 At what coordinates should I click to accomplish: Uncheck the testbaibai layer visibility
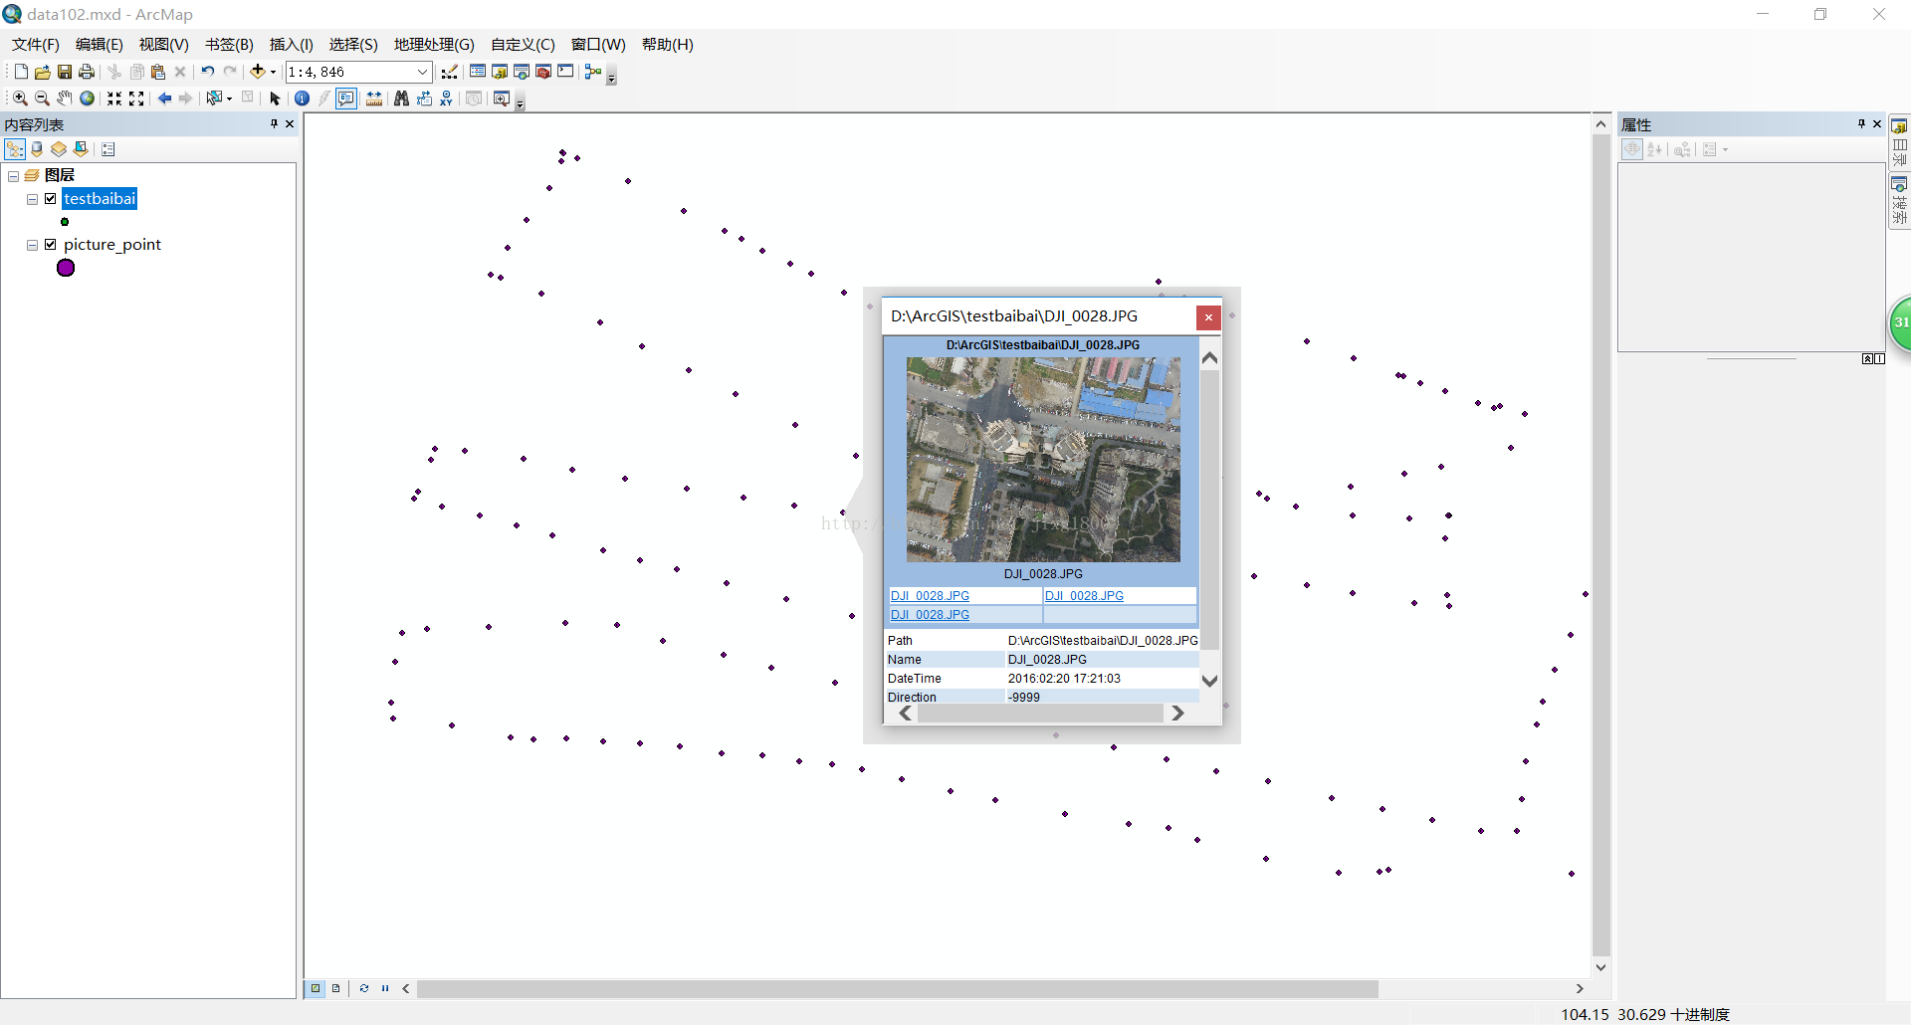pyautogui.click(x=51, y=199)
